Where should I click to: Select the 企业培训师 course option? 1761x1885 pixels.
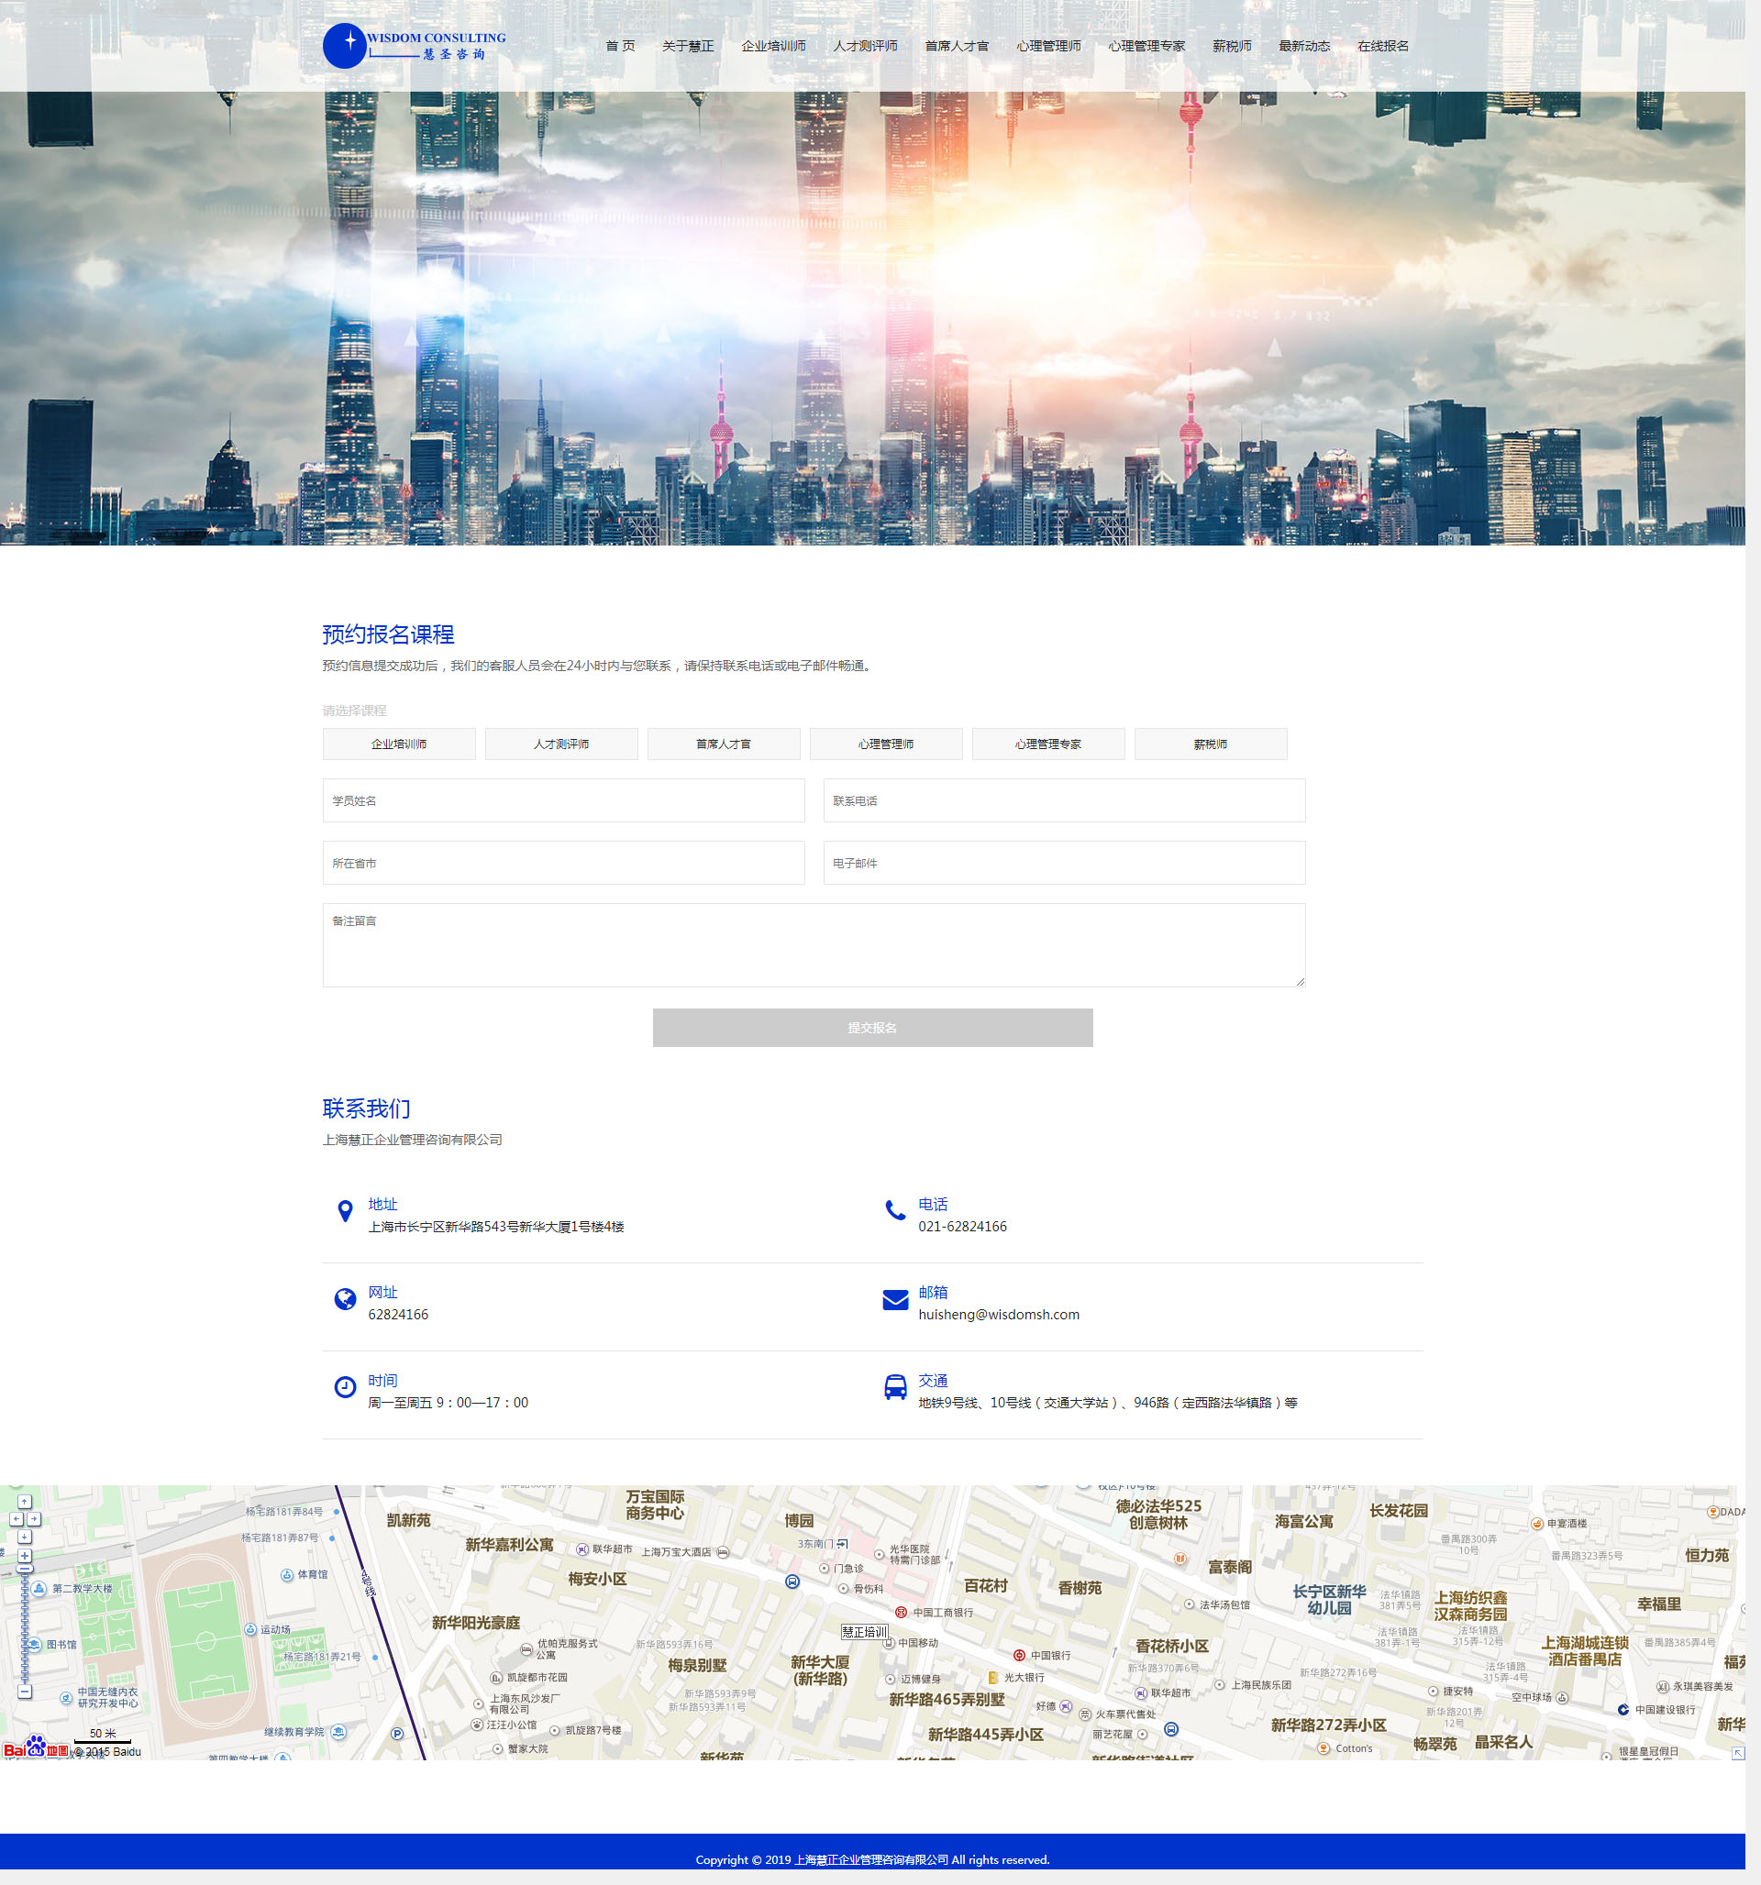pos(398,744)
